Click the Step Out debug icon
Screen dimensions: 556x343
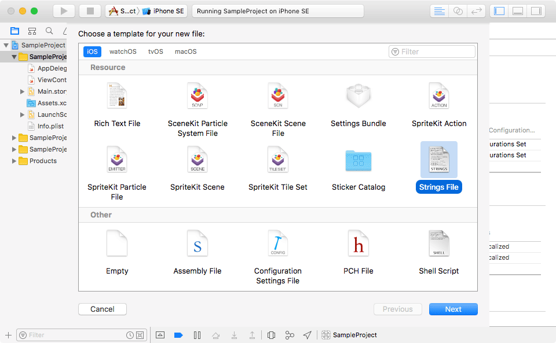pyautogui.click(x=252, y=335)
